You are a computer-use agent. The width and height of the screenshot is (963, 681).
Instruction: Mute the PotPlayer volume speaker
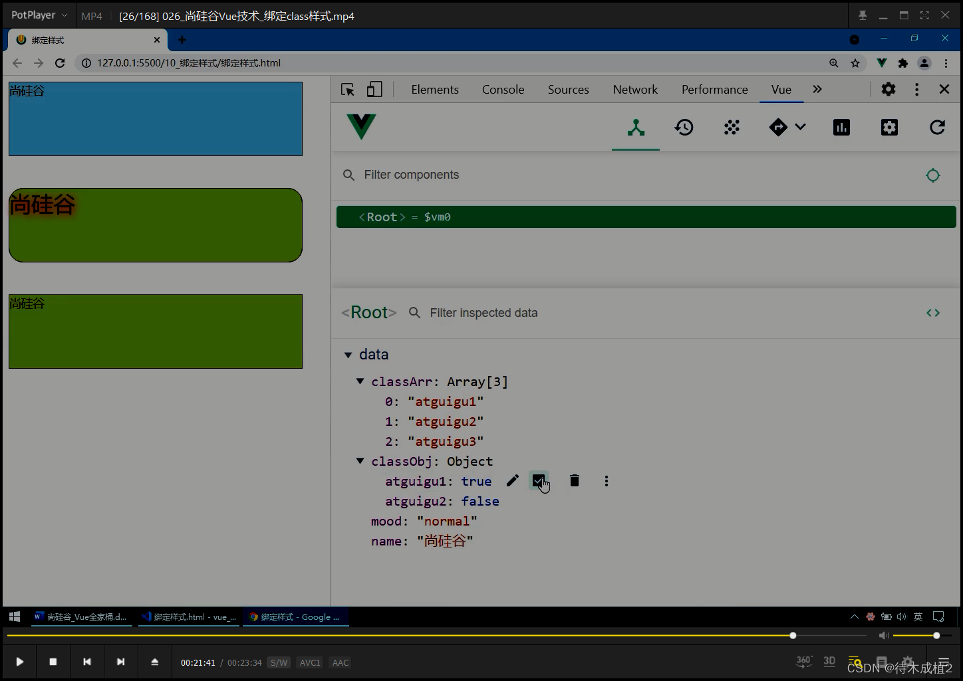(x=884, y=636)
